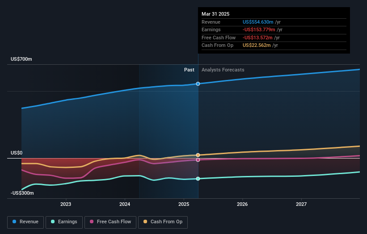Click the 2023 x-axis label
Viewport: 367px width, 234px height.
click(66, 204)
